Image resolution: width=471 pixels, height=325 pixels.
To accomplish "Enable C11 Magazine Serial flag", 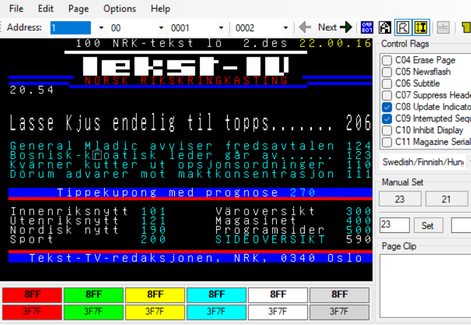I will point(387,142).
